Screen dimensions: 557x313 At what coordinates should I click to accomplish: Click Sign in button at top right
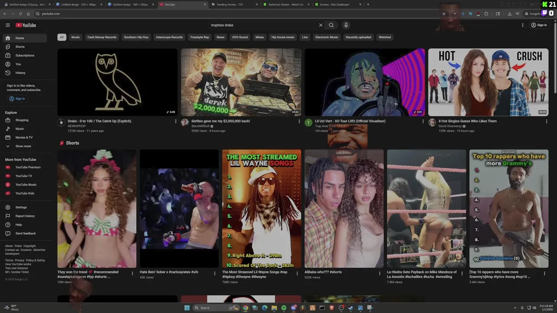pos(539,25)
